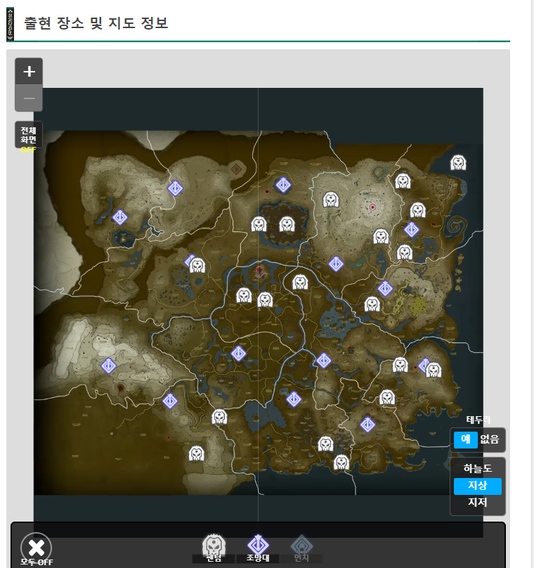
Task: Open the southernmost skull marker on the map
Action: coord(341,463)
